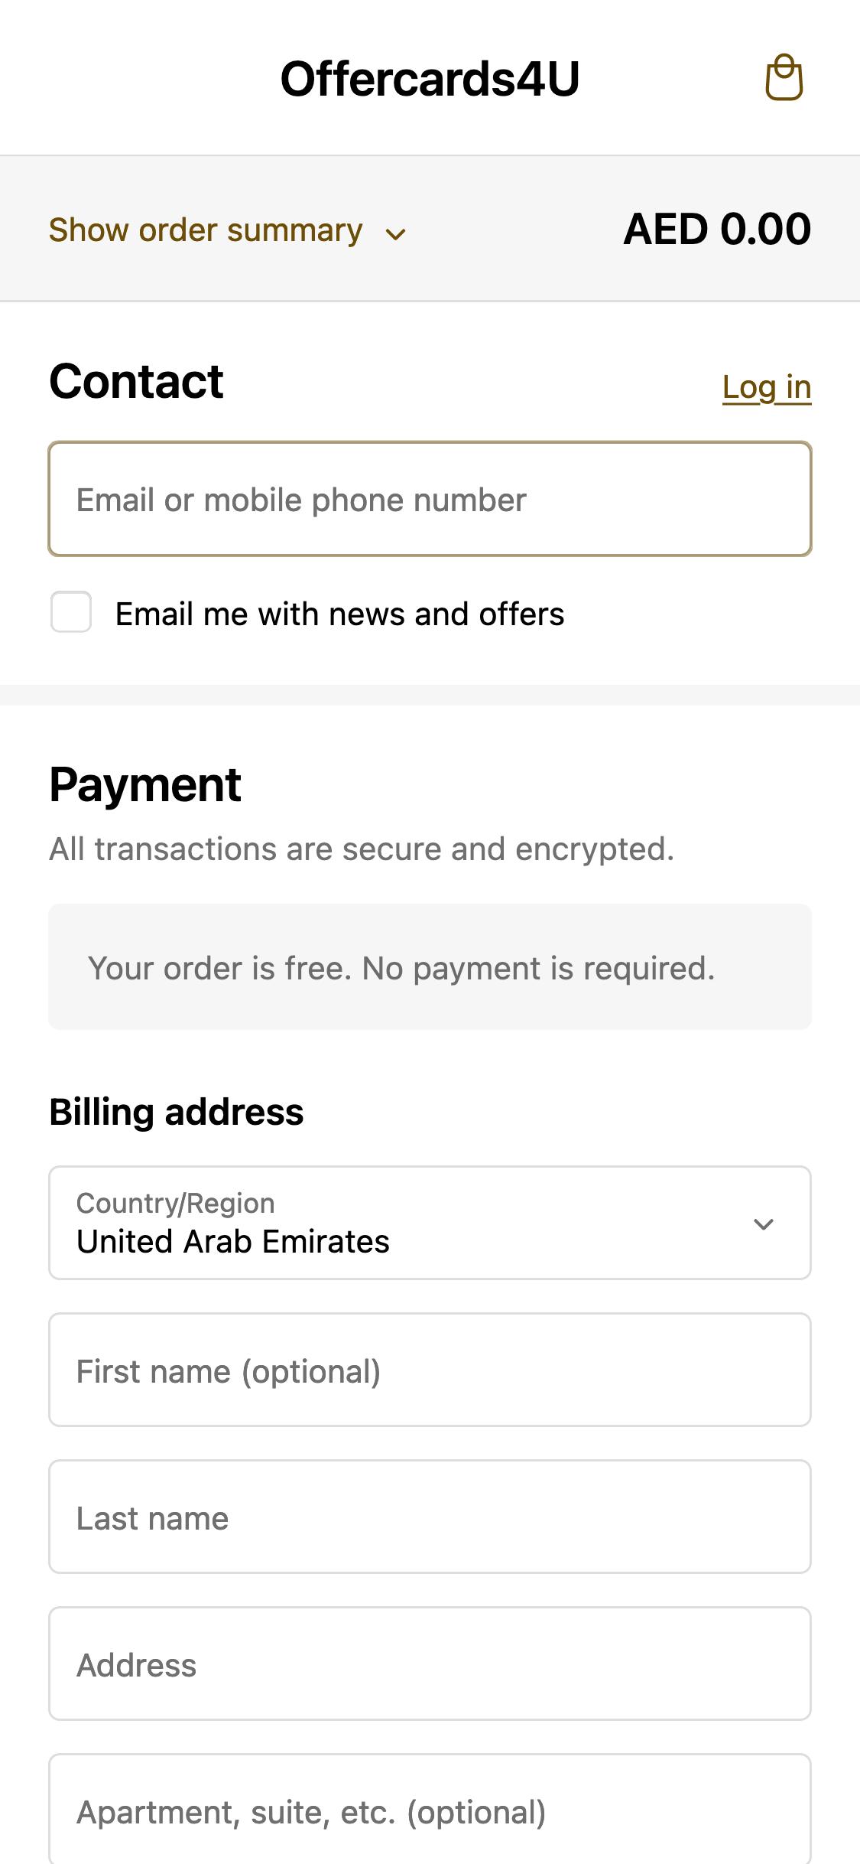This screenshot has width=860, height=1864.
Task: Click the Contact section heading
Action: [x=136, y=381]
